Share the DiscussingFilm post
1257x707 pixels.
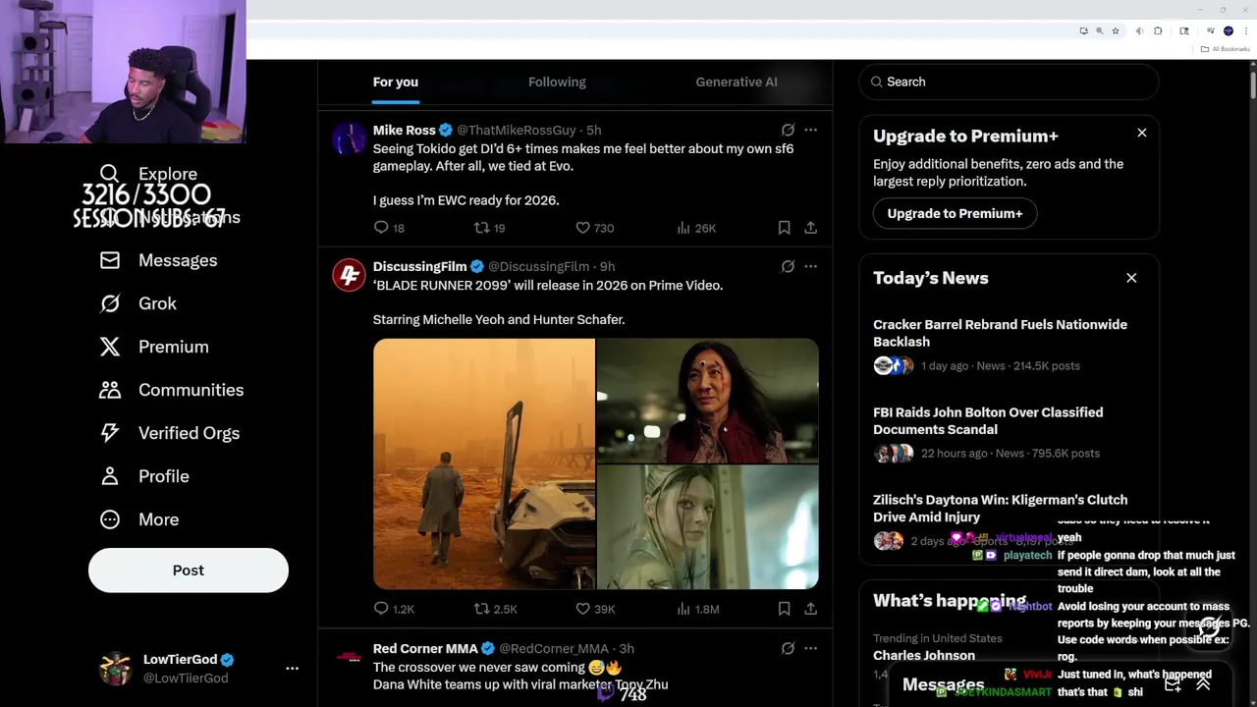810,609
